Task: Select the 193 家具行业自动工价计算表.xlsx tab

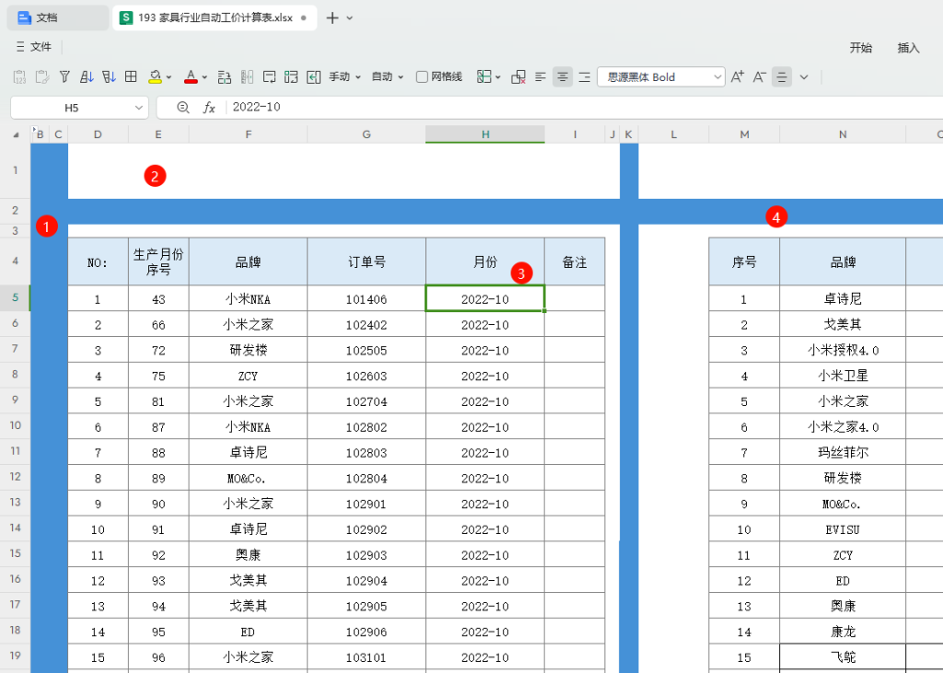Action: pyautogui.click(x=214, y=18)
